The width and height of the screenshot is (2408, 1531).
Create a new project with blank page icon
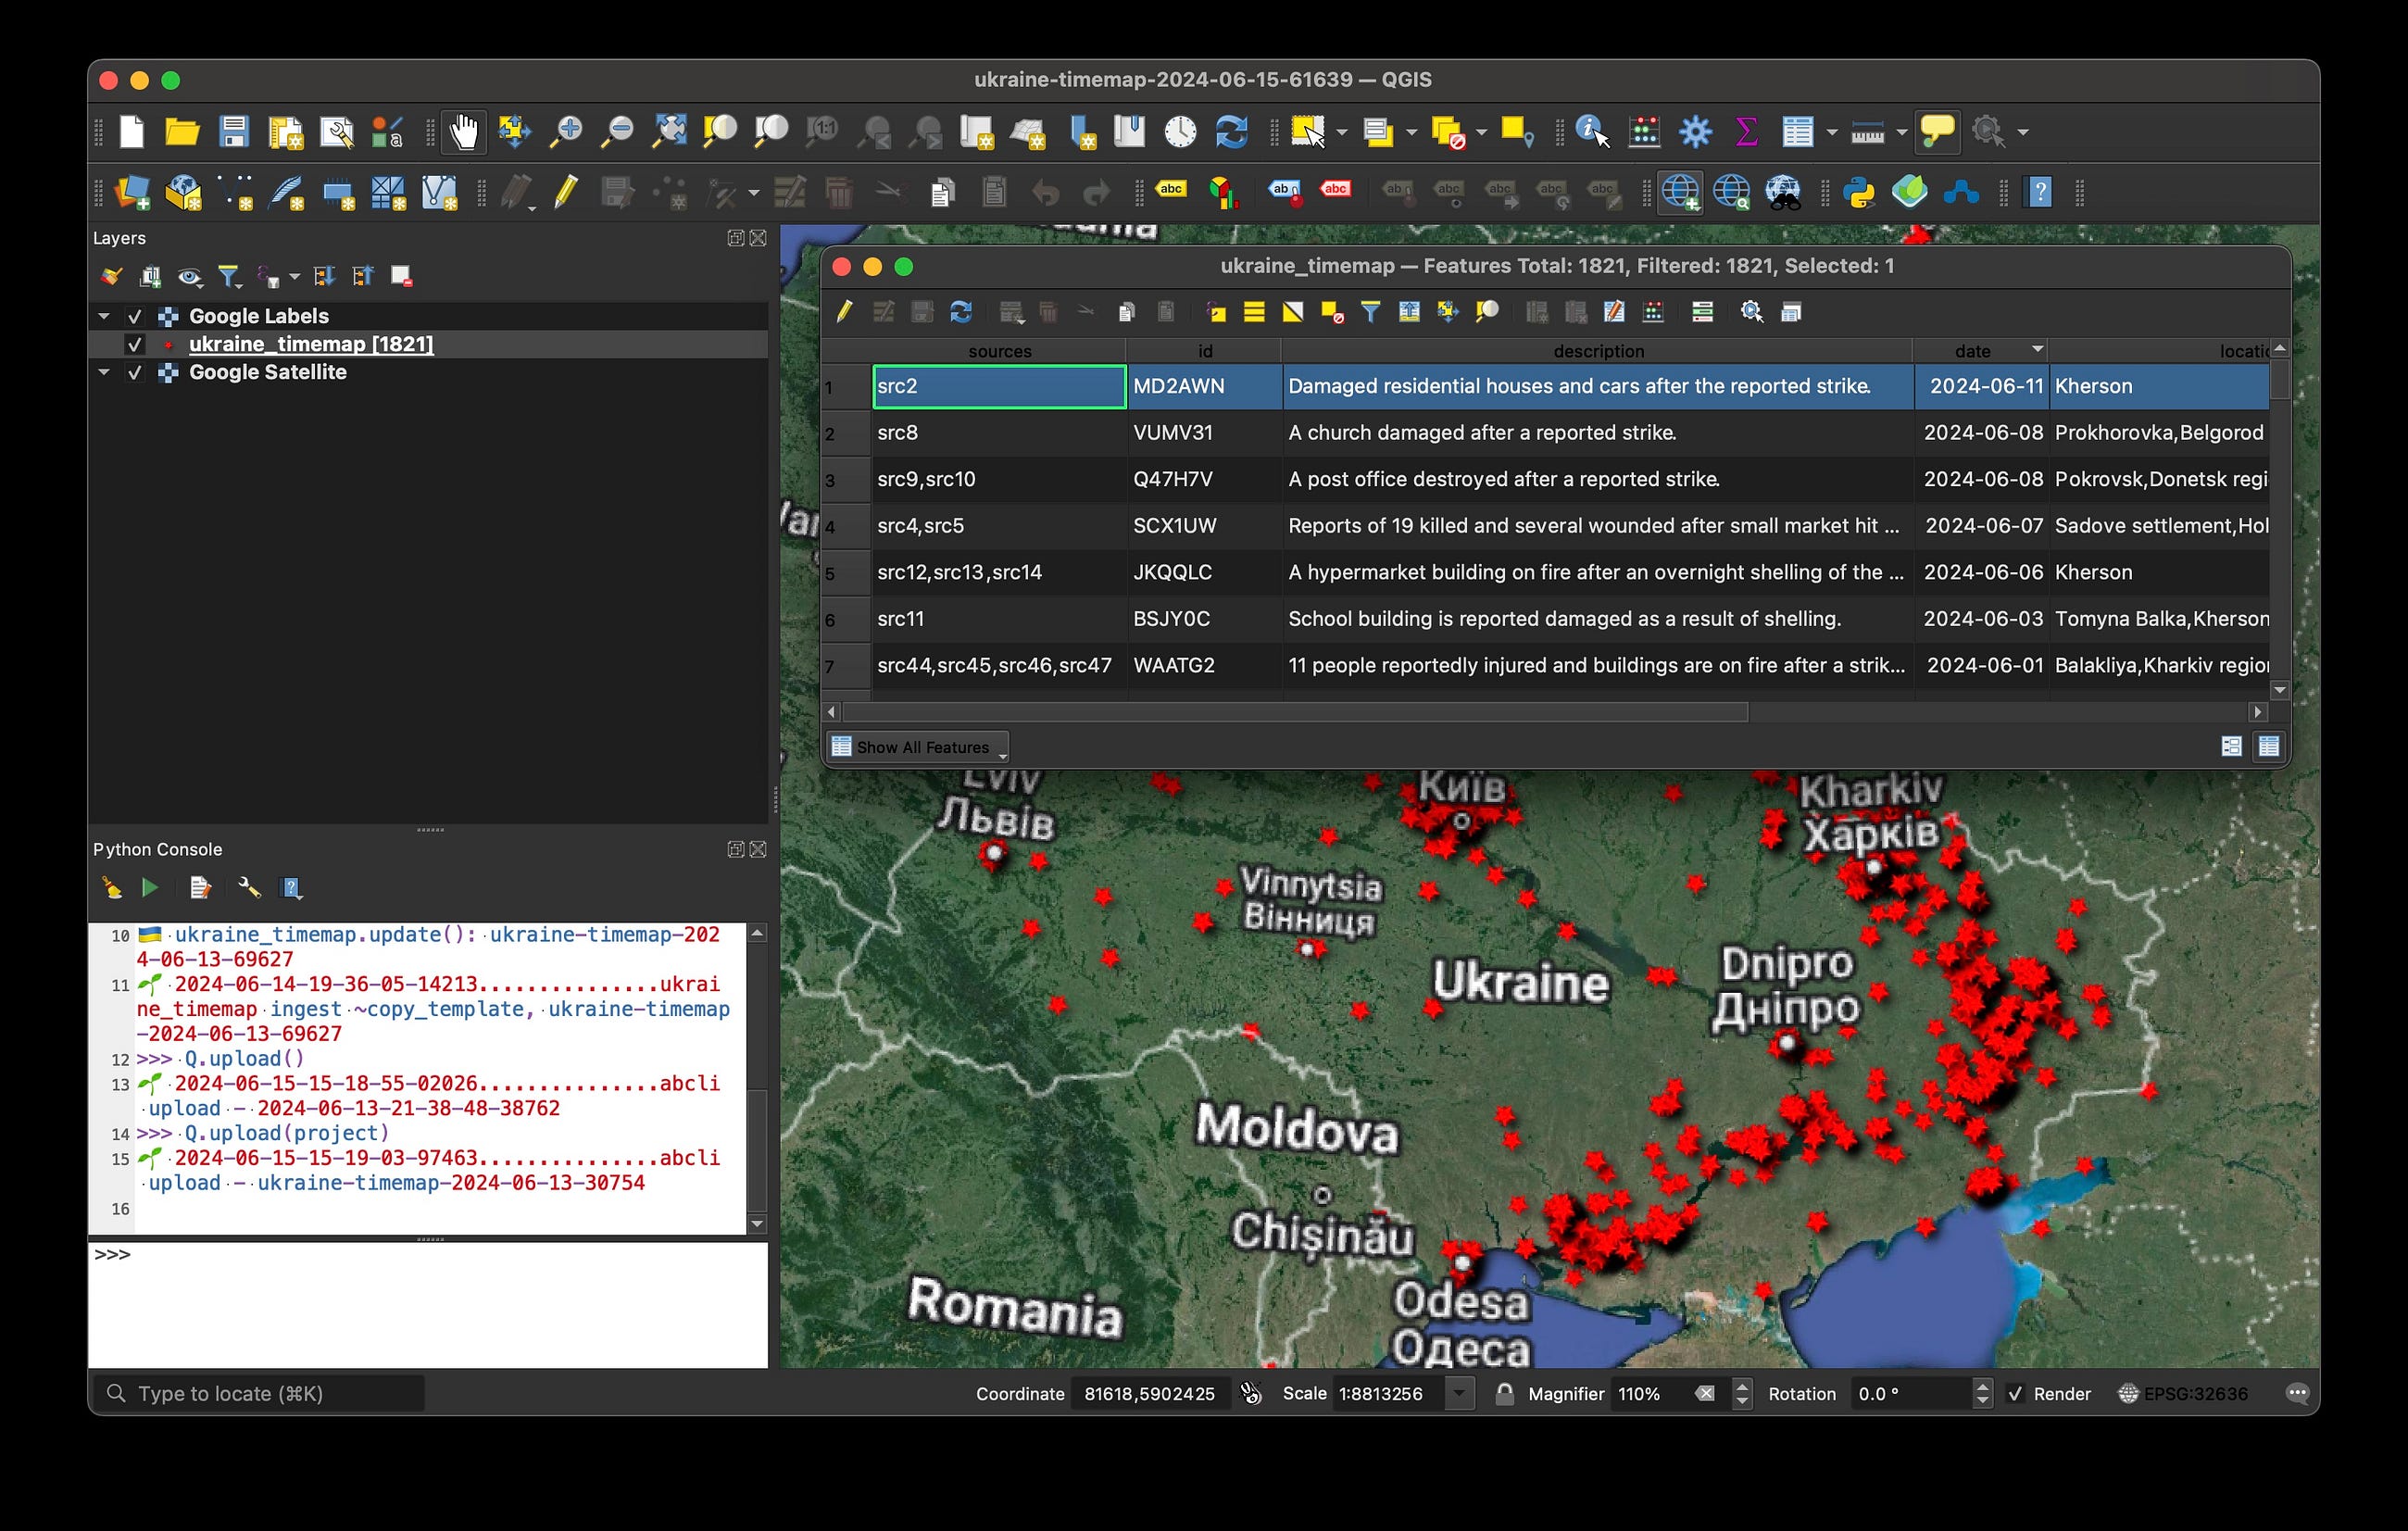pos(132,131)
